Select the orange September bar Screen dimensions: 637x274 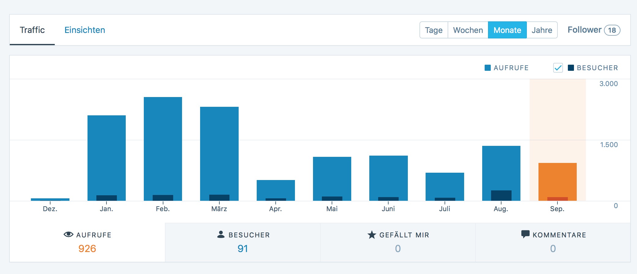pyautogui.click(x=557, y=180)
